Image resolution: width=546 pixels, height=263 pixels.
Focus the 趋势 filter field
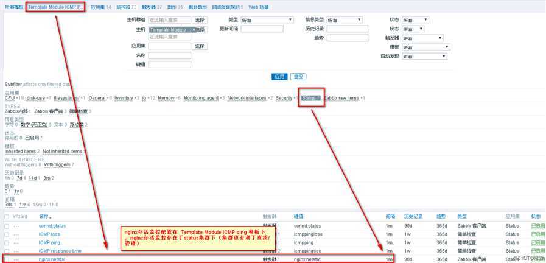348,38
